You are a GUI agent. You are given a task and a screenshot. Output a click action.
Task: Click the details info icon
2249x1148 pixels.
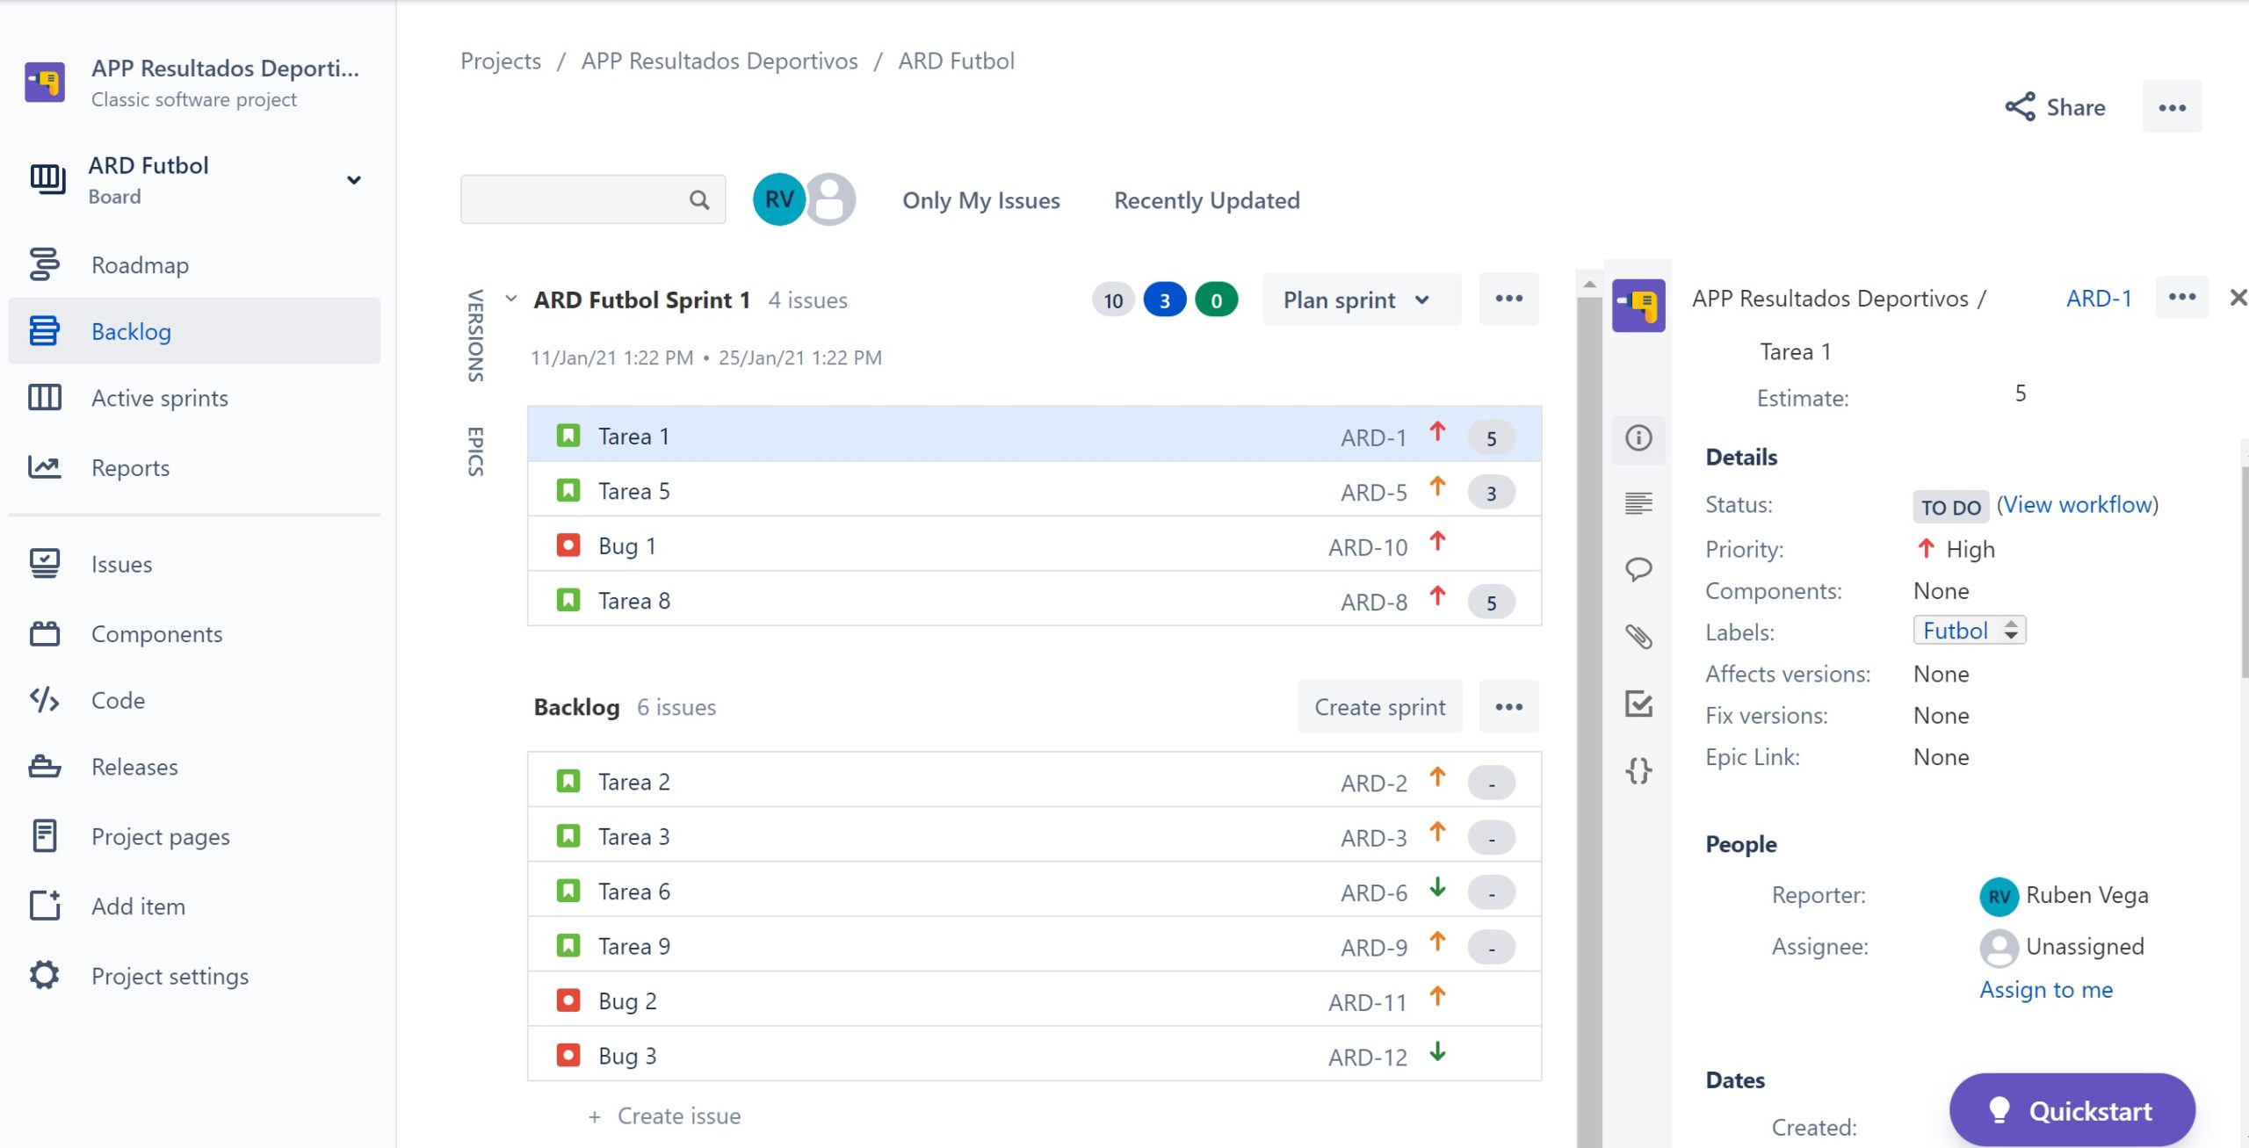(x=1638, y=437)
